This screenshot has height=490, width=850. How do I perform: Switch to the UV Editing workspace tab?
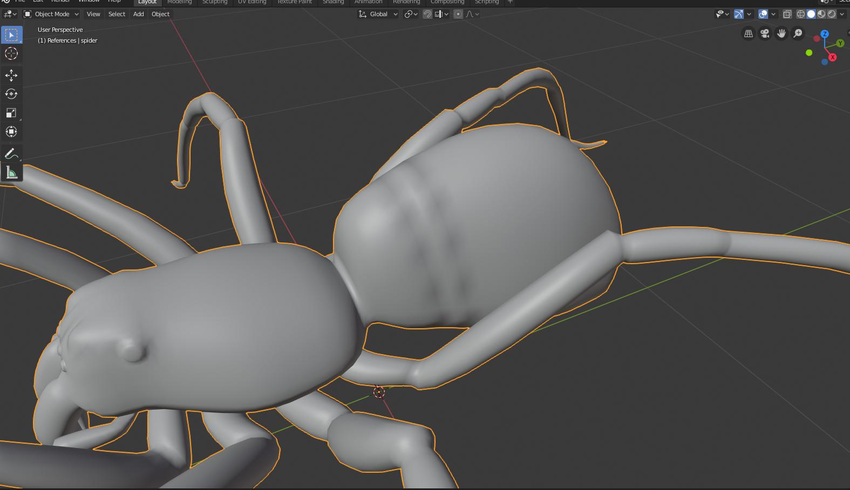click(252, 2)
